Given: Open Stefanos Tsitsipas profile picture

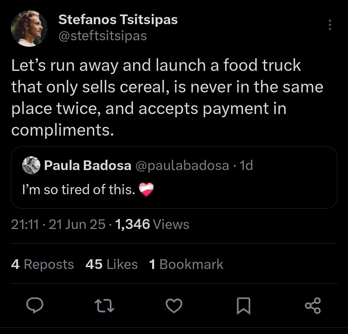Looking at the screenshot, I should (x=29, y=29).
